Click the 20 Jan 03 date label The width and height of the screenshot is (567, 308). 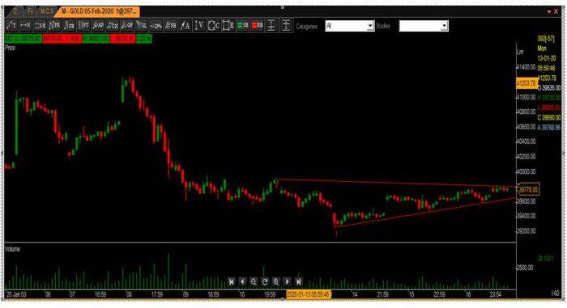[x=16, y=294]
